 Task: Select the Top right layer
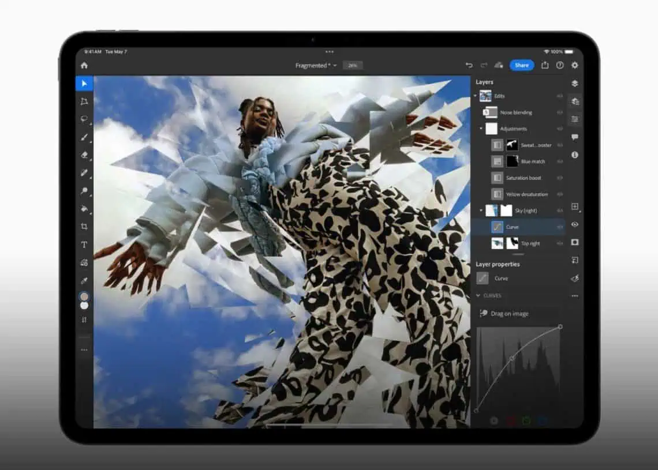530,243
